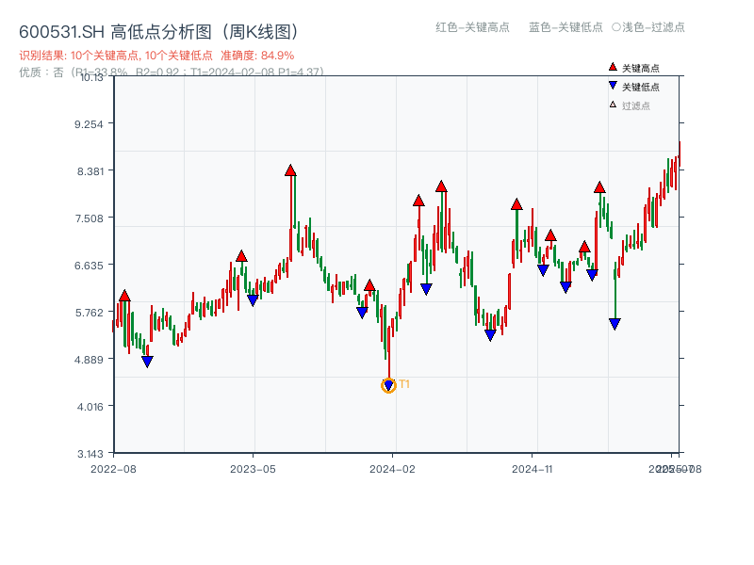The width and height of the screenshot is (754, 565).
Task: Click the 2024-11 x-axis label
Action: point(532,469)
